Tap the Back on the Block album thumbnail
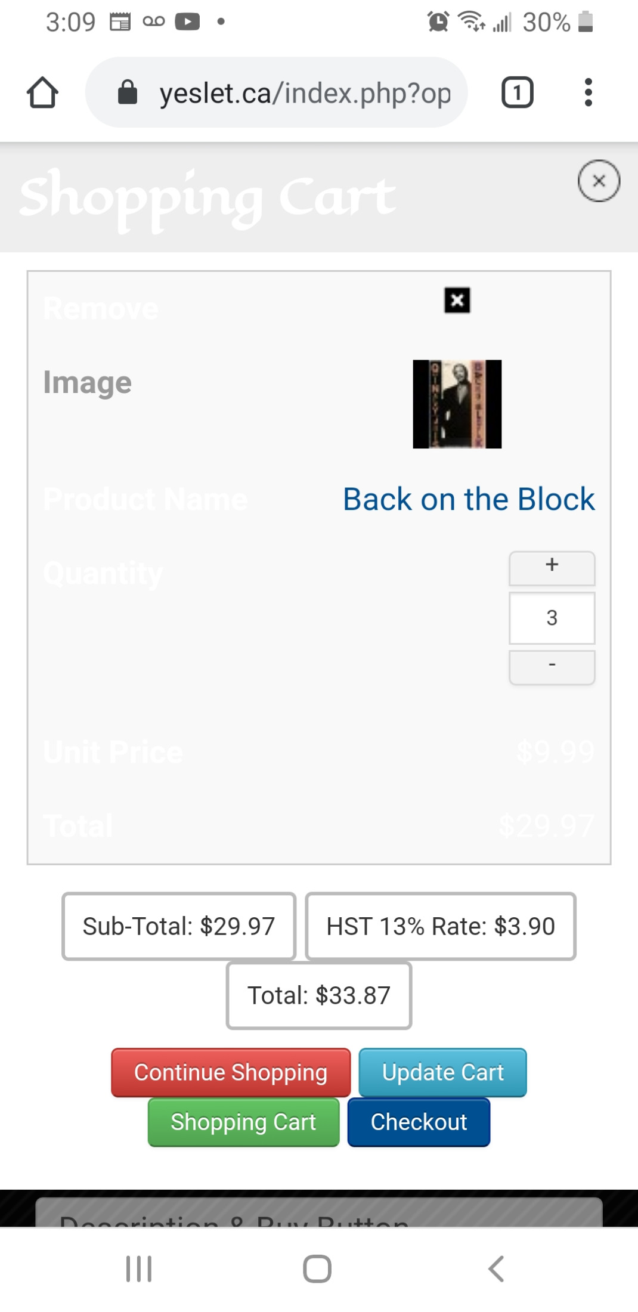This screenshot has height=1312, width=638. point(457,404)
